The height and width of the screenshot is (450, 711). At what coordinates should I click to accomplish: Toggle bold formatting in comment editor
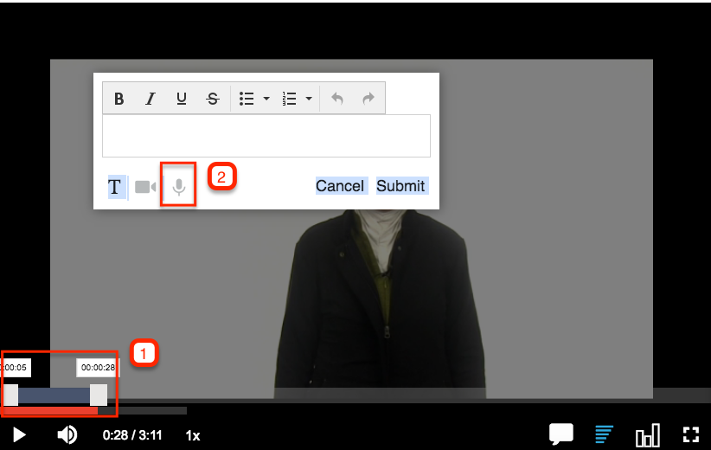(119, 99)
